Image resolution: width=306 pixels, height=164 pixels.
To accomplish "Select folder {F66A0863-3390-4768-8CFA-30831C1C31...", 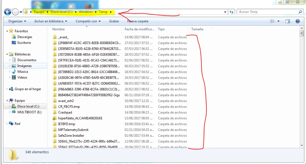I will tap(89, 89).
